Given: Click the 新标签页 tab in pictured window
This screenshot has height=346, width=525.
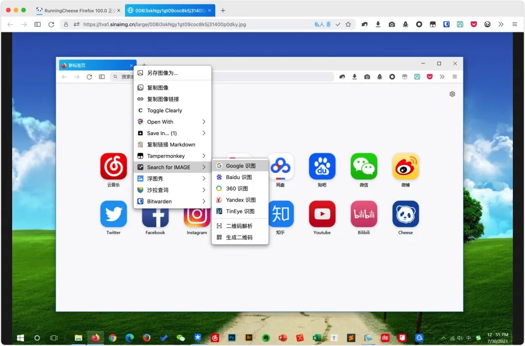Looking at the screenshot, I should pyautogui.click(x=97, y=65).
